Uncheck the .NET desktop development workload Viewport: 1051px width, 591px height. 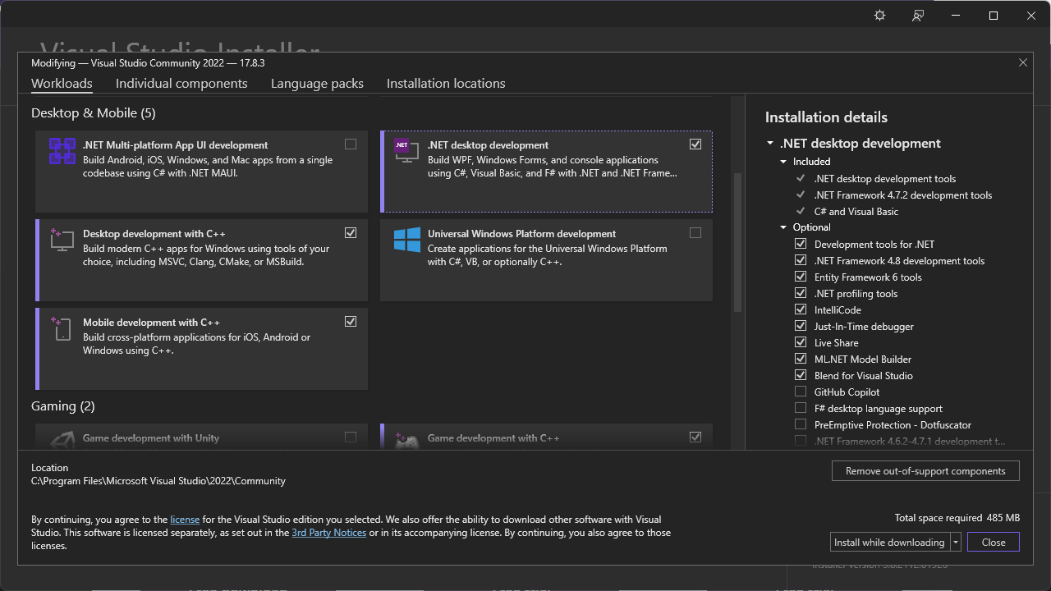tap(695, 144)
